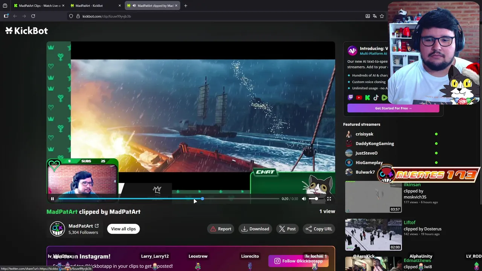This screenshot has height=271, width=482.
Task: Click the Liftof clip title
Action: [410, 222]
